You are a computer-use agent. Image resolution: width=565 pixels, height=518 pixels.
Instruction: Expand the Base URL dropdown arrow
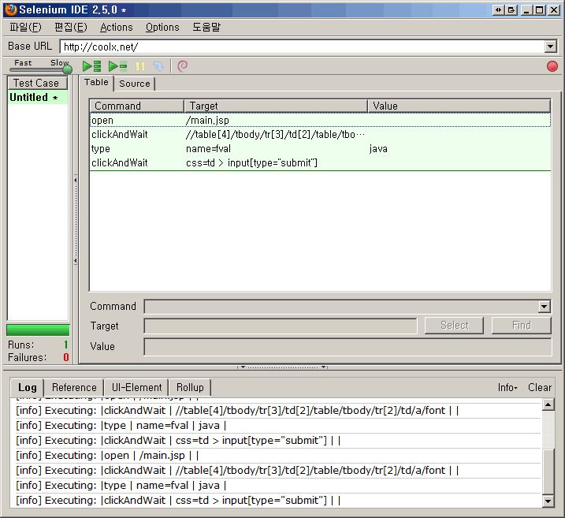coord(550,47)
